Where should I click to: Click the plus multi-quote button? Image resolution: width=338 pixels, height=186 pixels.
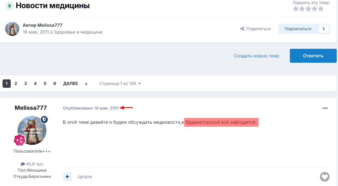[x=67, y=177]
